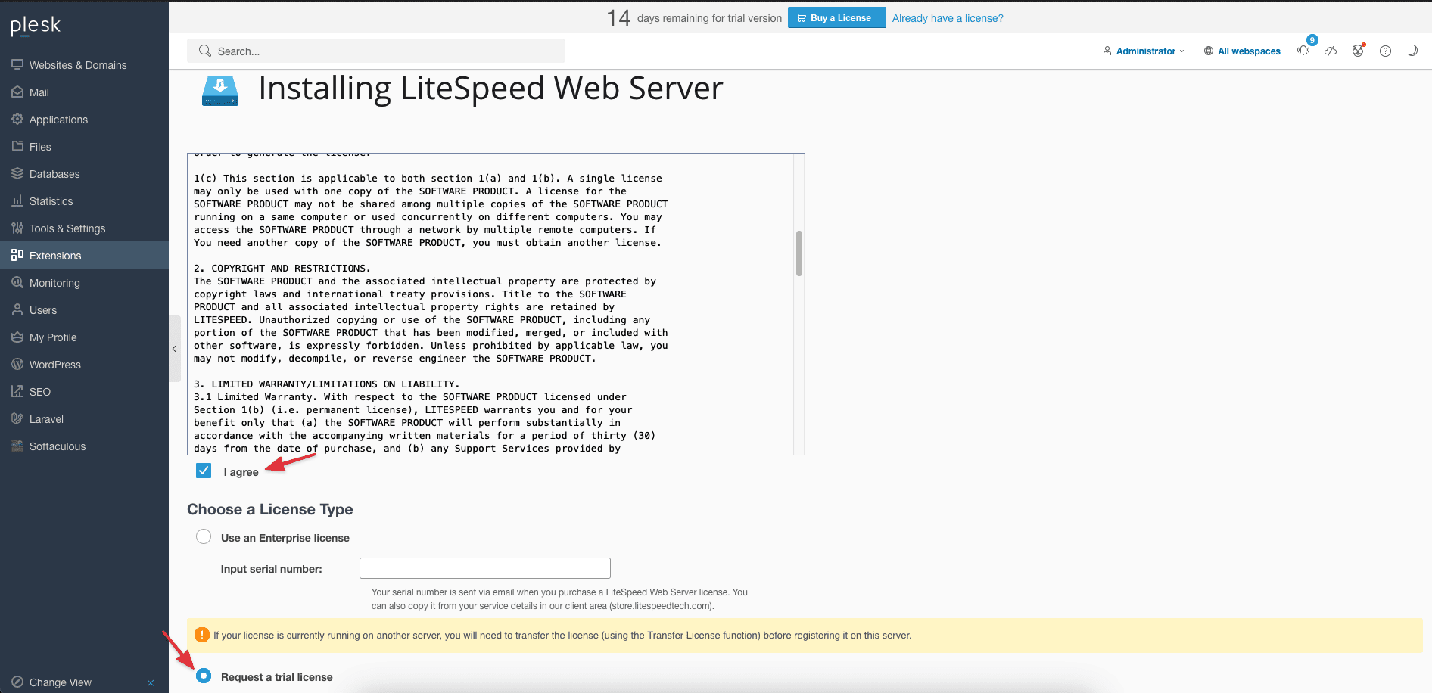Uncheck the I agree checkbox
This screenshot has height=693, width=1432.
[x=204, y=471]
